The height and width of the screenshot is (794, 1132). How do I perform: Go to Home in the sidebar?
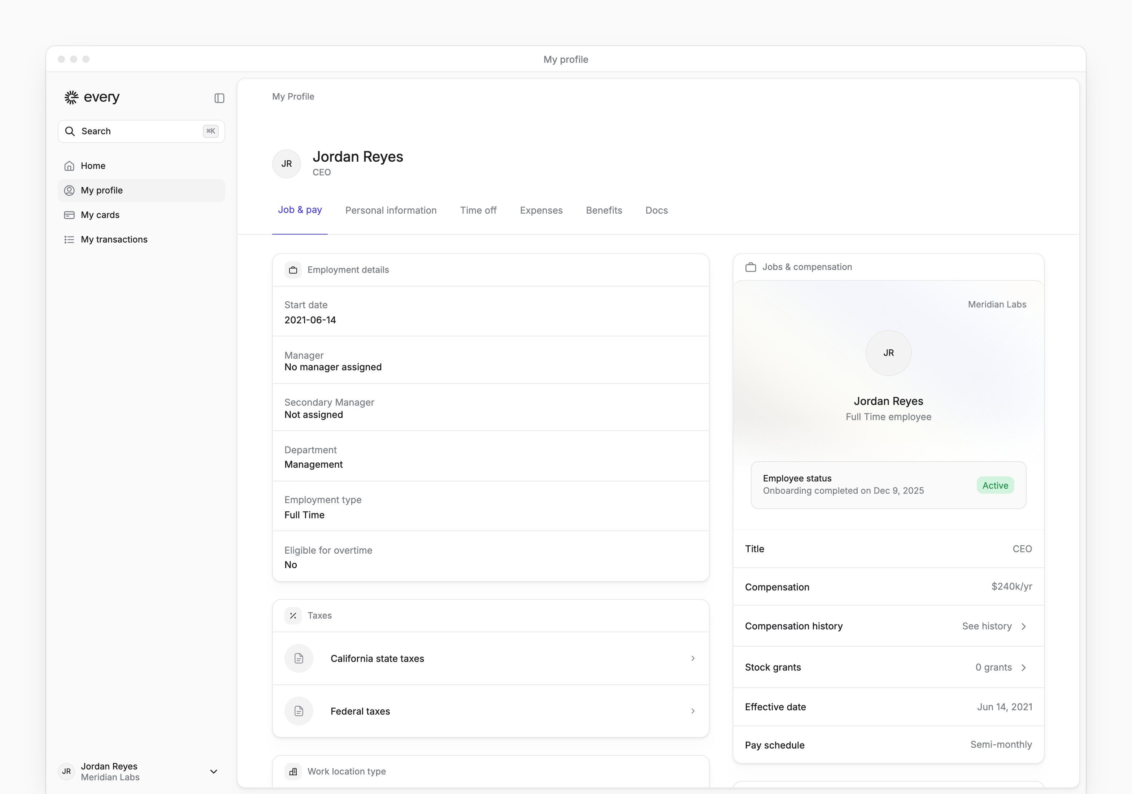pyautogui.click(x=141, y=166)
